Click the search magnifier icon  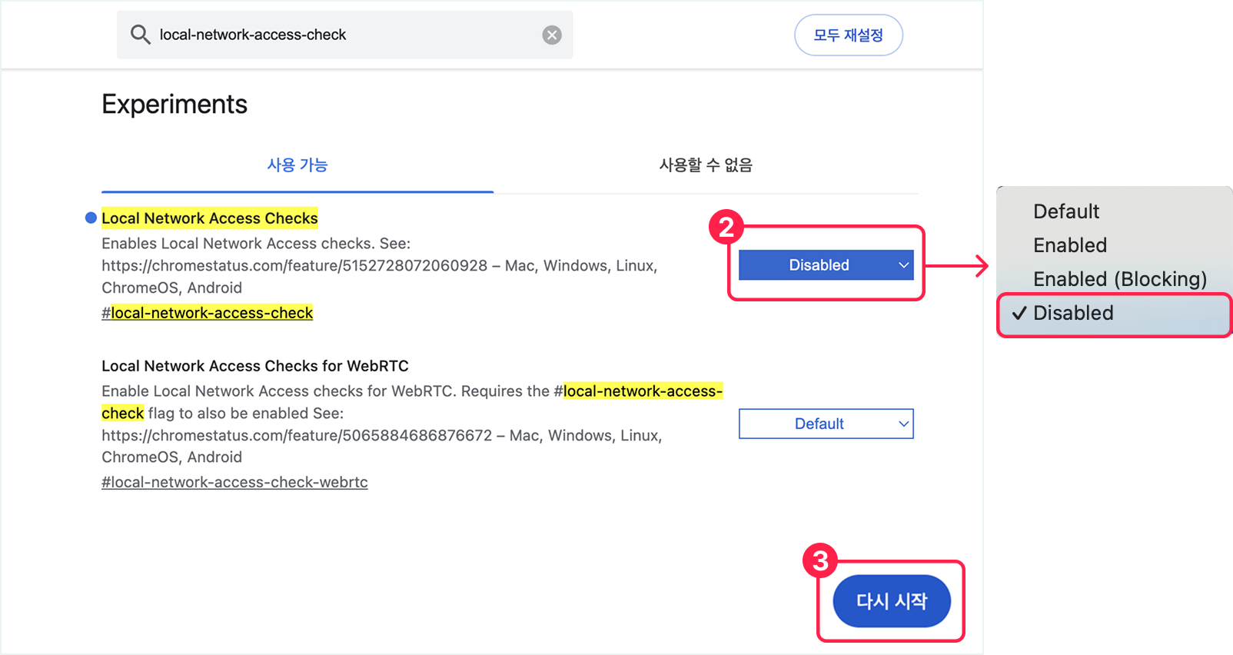click(140, 35)
